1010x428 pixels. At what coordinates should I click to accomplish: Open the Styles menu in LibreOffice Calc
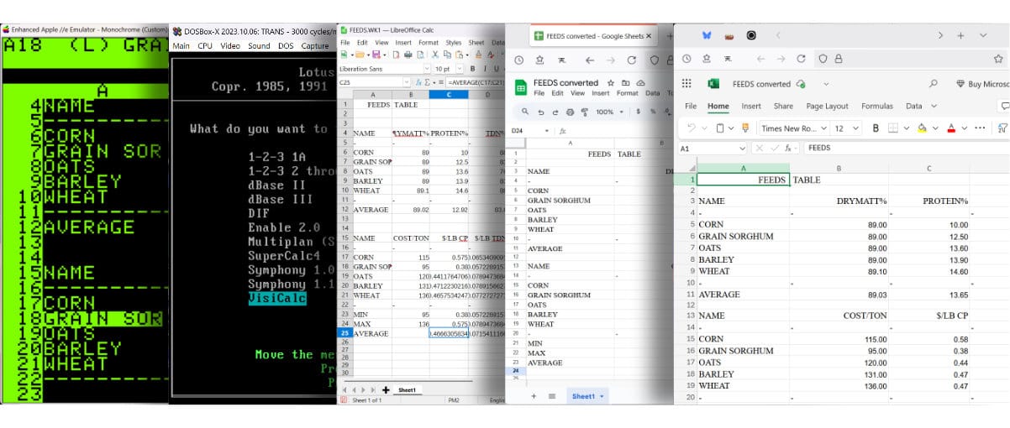pyautogui.click(x=454, y=42)
